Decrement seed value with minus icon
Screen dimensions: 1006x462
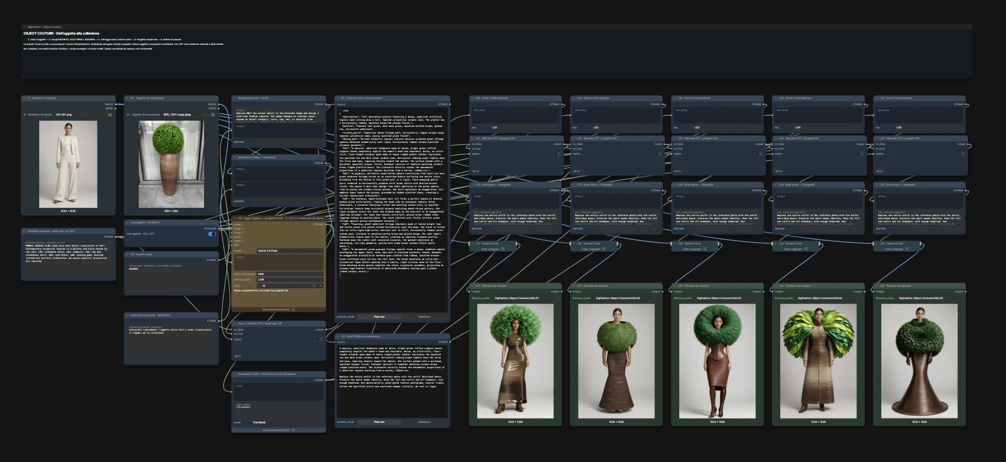tap(259, 286)
